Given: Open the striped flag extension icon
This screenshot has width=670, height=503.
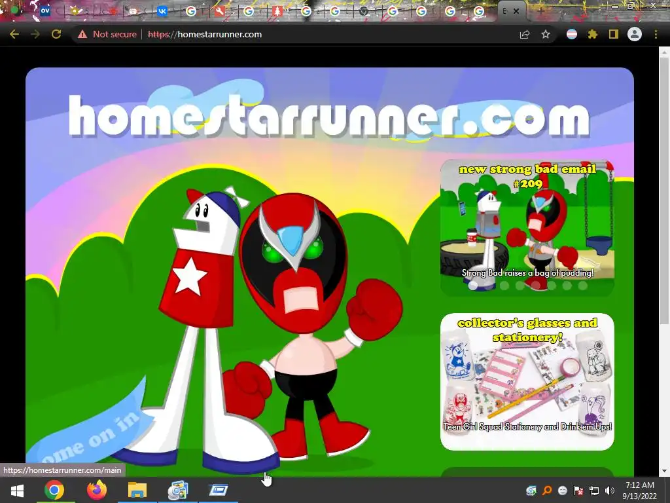Looking at the screenshot, I should (572, 34).
